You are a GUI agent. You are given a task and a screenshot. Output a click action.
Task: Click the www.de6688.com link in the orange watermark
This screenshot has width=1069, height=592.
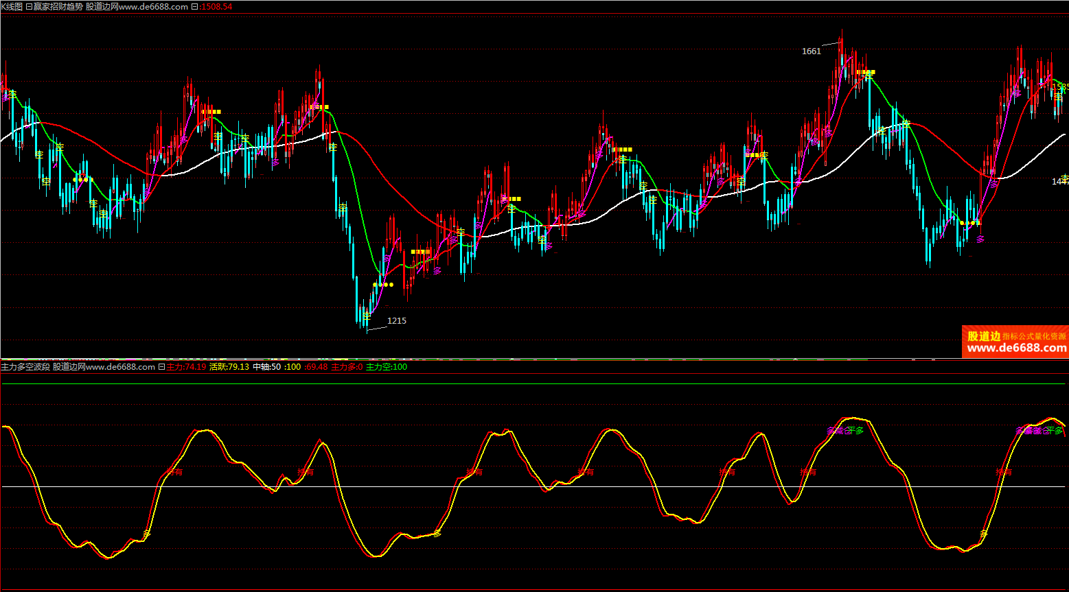[x=1017, y=348]
